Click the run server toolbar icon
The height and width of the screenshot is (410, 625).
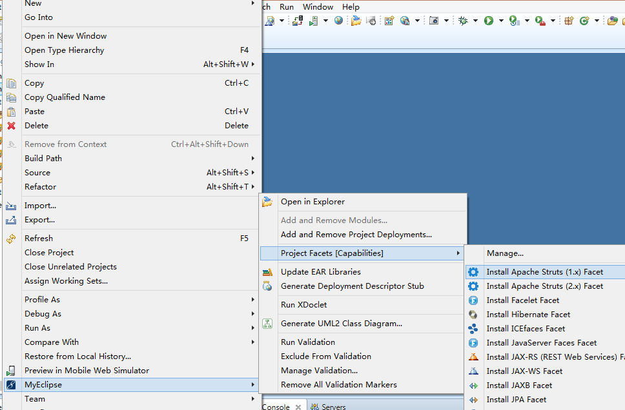[314, 21]
